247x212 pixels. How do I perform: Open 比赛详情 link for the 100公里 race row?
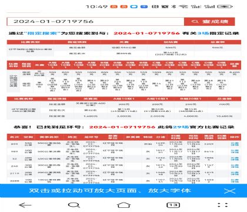tap(235, 181)
